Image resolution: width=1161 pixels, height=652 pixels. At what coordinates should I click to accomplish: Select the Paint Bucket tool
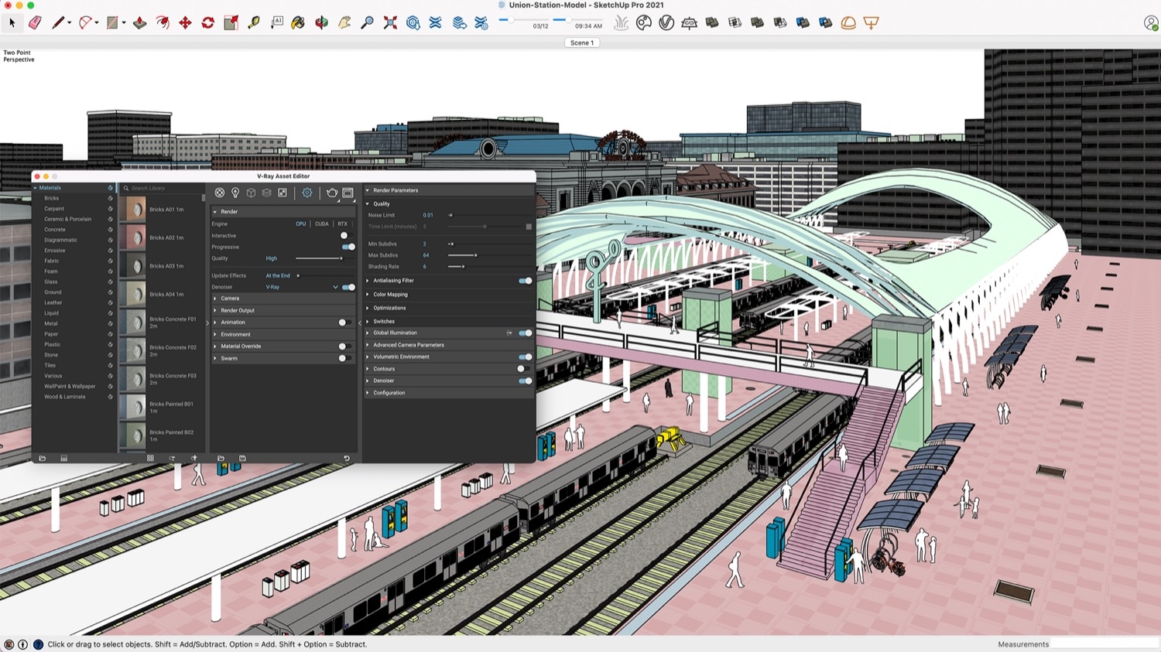pos(300,23)
